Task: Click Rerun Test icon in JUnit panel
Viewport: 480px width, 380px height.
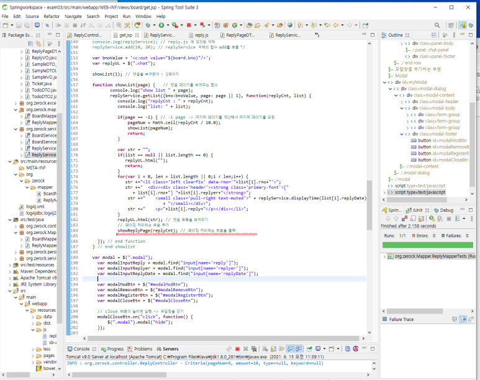Action: coord(432,219)
